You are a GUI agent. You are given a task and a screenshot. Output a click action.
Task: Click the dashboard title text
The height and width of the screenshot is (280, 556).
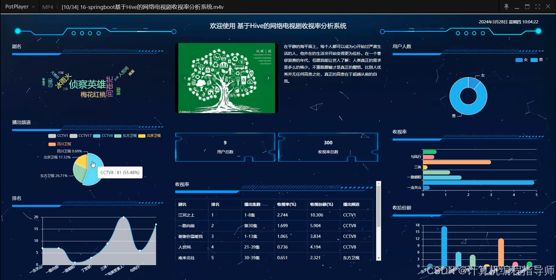pos(278,26)
